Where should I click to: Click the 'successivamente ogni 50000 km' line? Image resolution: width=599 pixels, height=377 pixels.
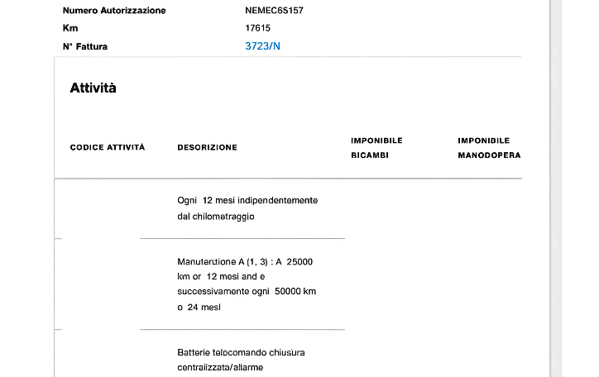(x=247, y=292)
